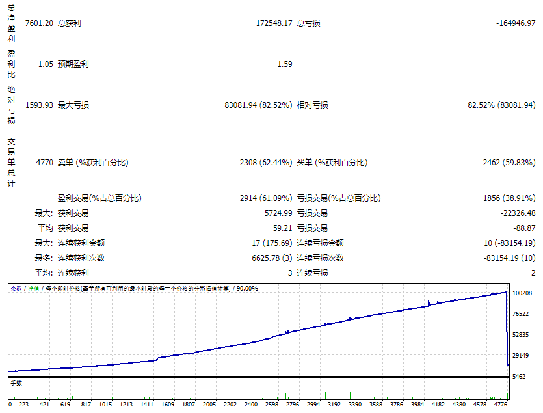This screenshot has height=413, width=543.
Task: Click the 预期盈利 label
Action: (x=73, y=64)
